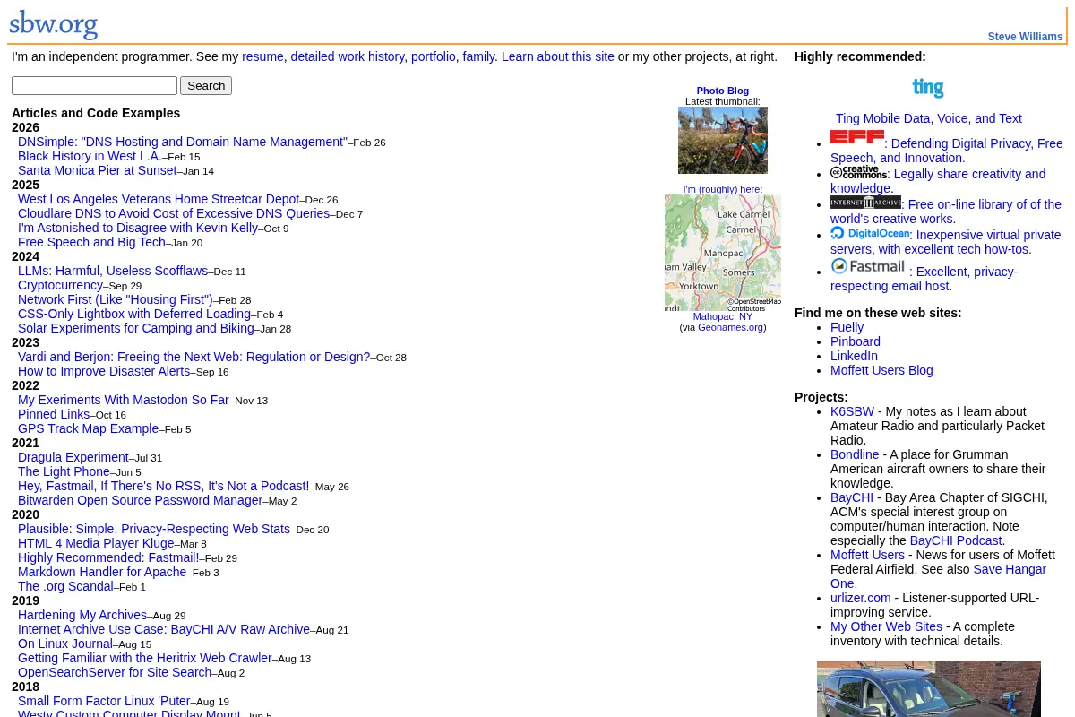
Task: Open the Photo Blog heading link
Action: [x=723, y=91]
